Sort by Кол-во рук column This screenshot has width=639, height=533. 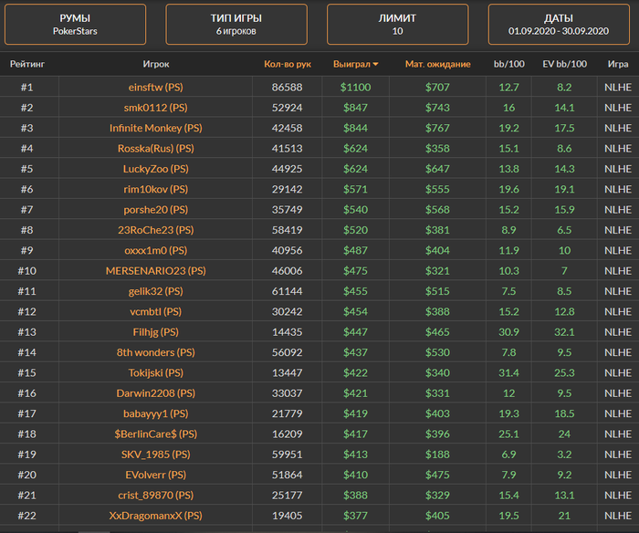288,64
